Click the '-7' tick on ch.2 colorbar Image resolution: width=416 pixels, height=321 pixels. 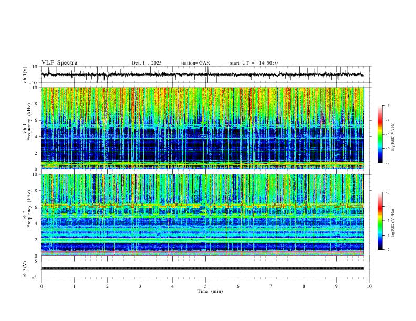tap(388, 250)
